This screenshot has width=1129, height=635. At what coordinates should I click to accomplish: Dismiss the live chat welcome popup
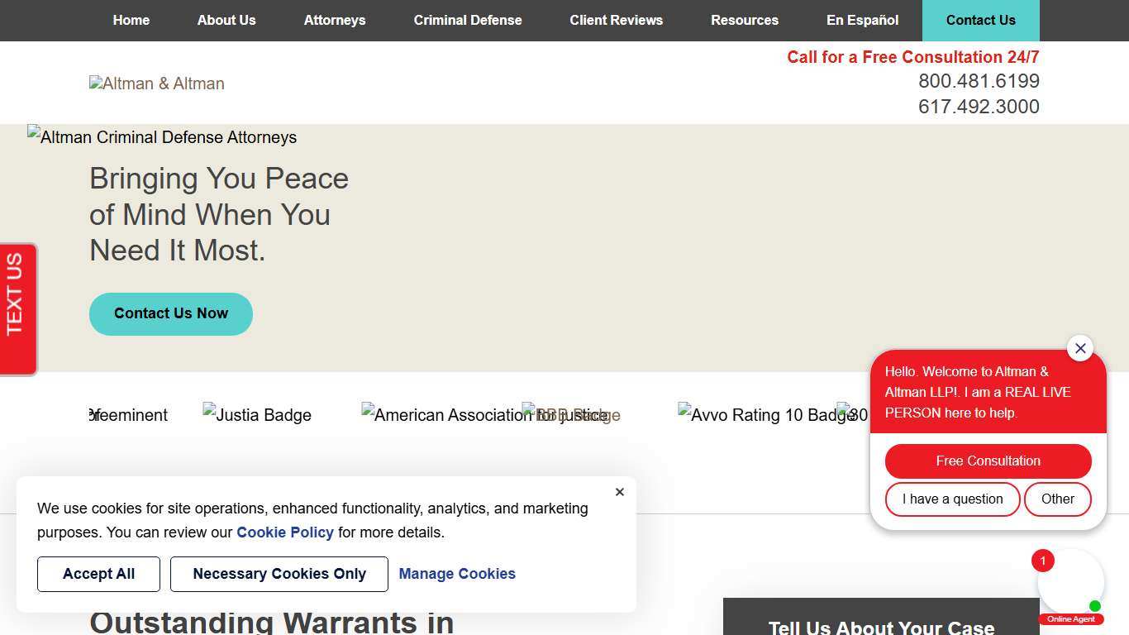[1079, 348]
